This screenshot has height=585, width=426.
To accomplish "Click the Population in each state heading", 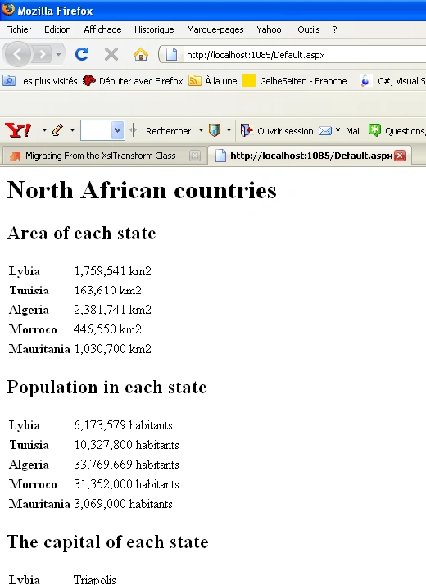I will point(106,387).
